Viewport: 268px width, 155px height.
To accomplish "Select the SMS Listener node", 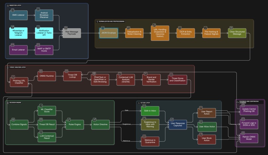I will [18, 15].
